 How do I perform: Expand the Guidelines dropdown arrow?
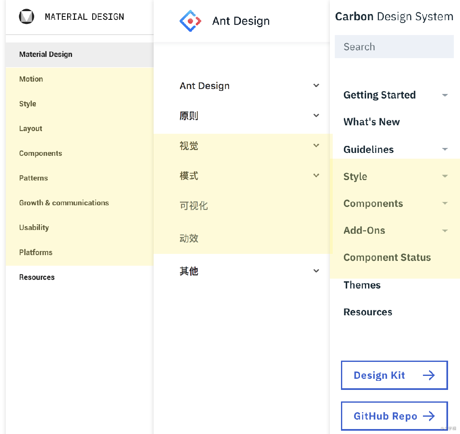445,149
